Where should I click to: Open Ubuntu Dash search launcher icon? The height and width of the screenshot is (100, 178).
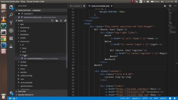click(x=4, y=7)
